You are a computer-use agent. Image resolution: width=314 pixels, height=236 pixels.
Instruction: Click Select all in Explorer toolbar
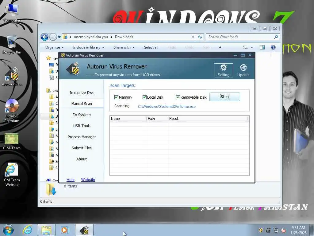click(x=151, y=47)
